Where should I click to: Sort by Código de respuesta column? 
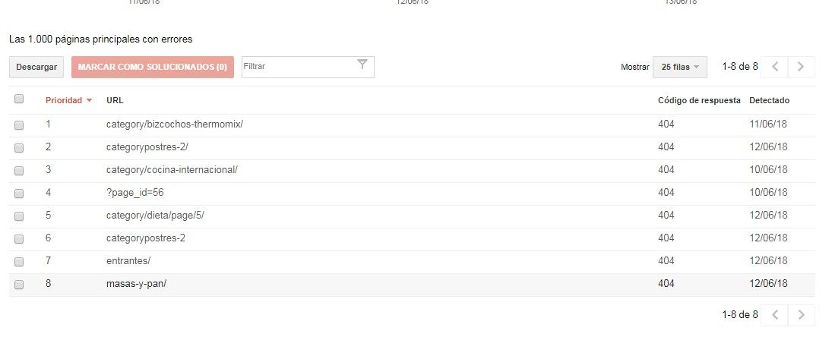click(x=699, y=100)
